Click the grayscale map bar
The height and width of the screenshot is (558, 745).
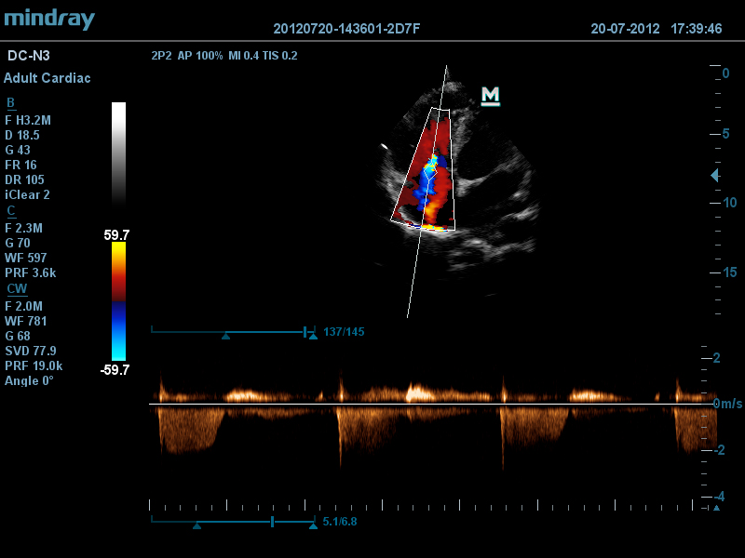(x=119, y=154)
